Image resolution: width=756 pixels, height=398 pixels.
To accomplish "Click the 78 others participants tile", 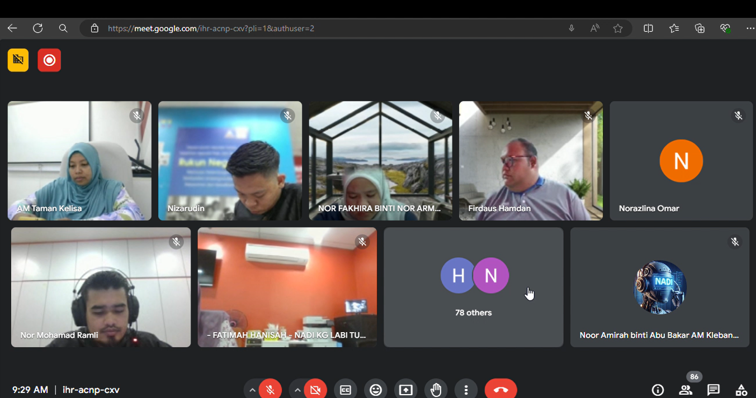I will coord(473,287).
